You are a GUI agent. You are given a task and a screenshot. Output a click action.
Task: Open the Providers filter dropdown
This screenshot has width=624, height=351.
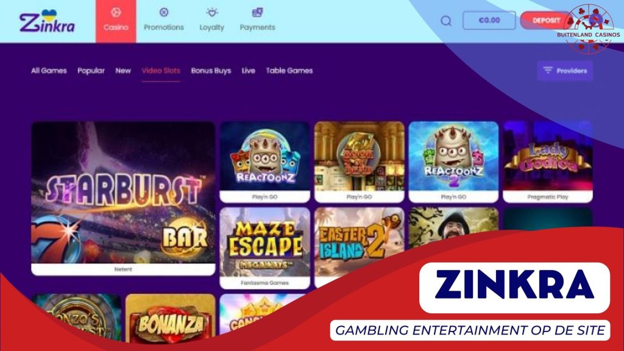pos(565,71)
